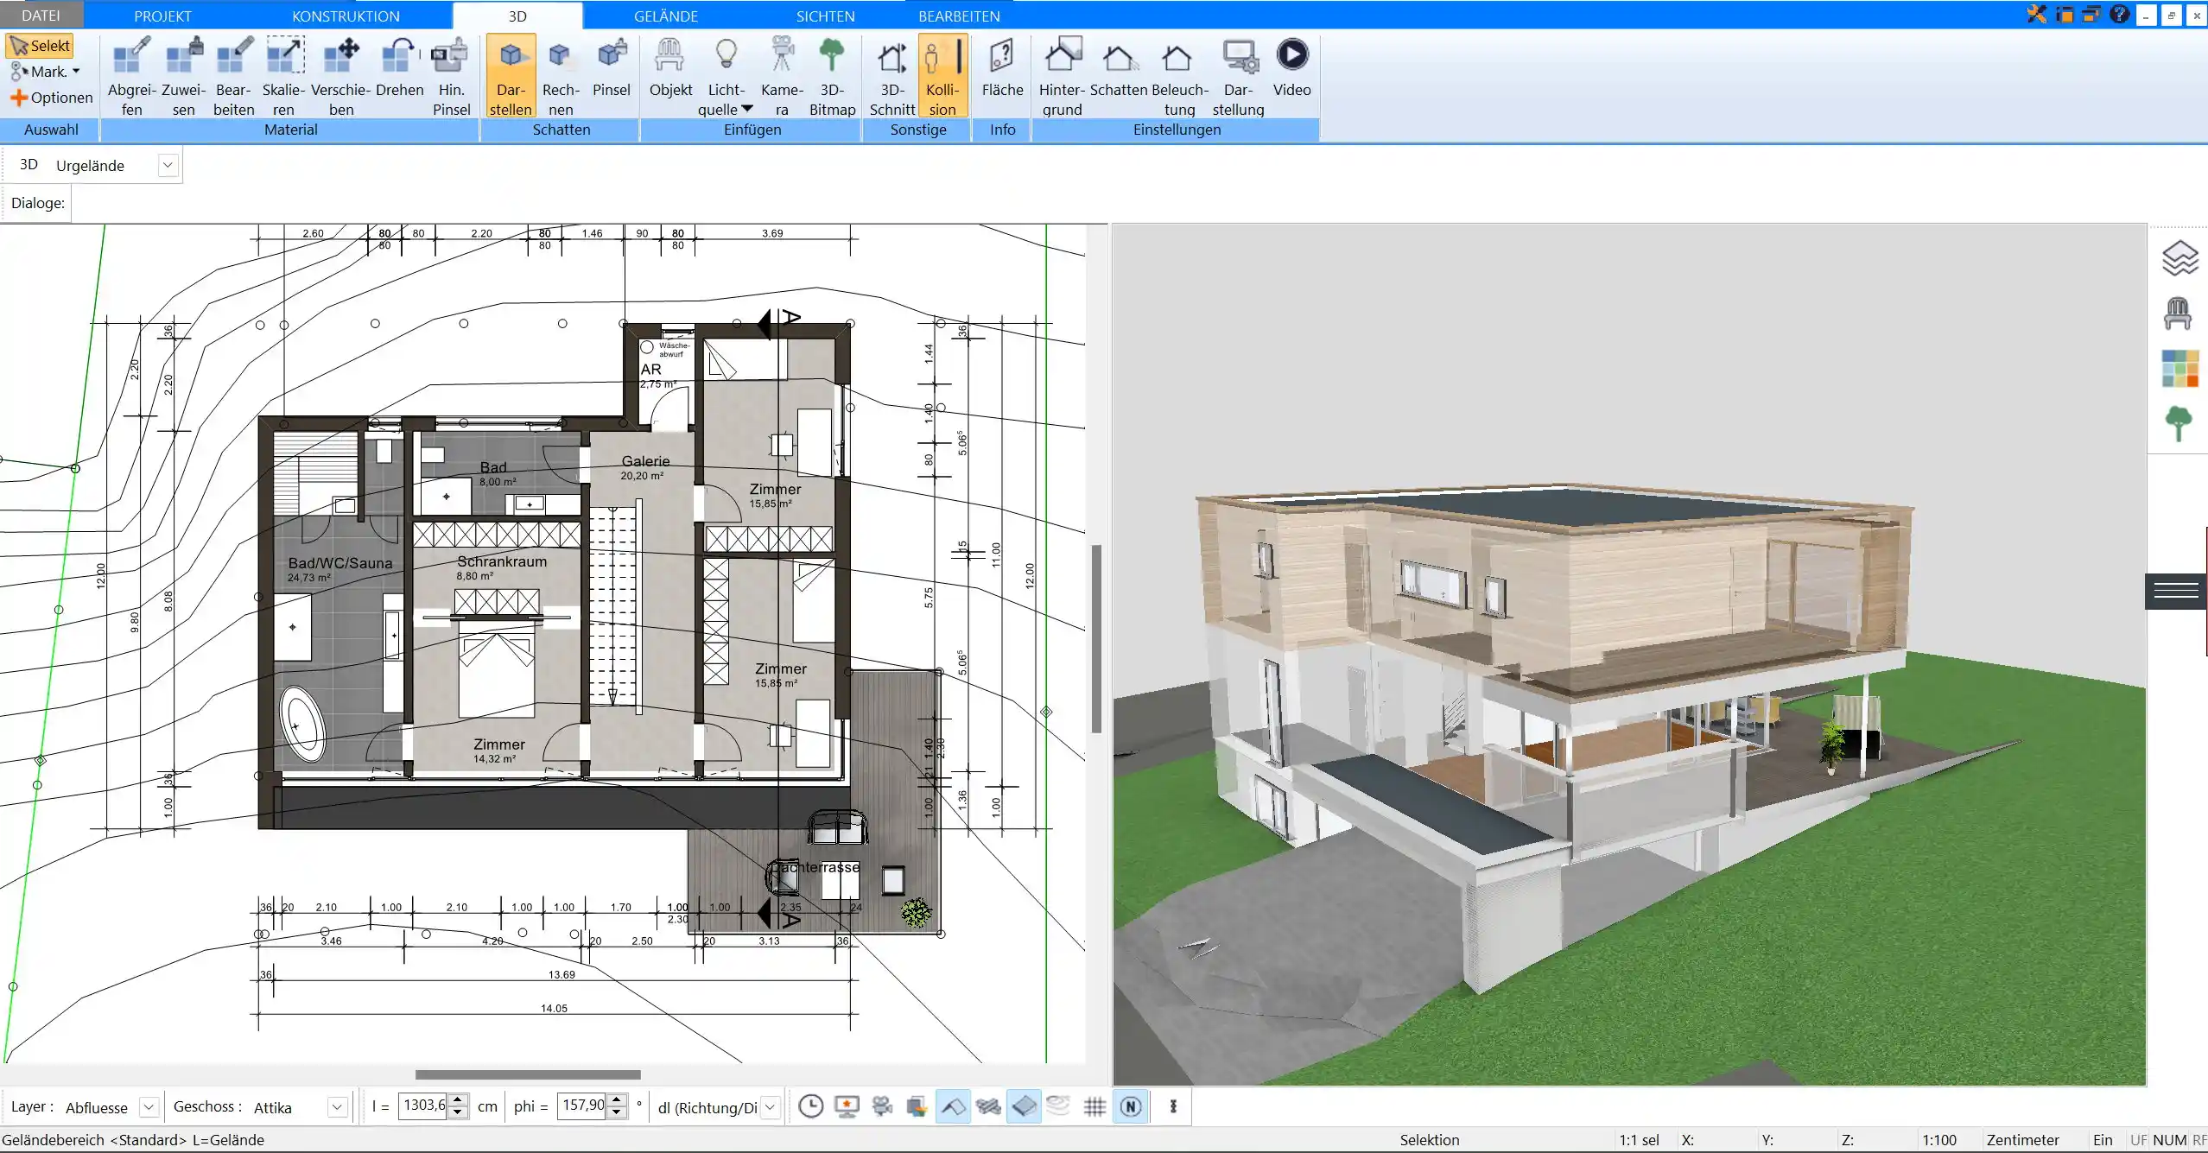Switch to the BEARBEITEN tab
2208x1153 pixels.
click(959, 16)
